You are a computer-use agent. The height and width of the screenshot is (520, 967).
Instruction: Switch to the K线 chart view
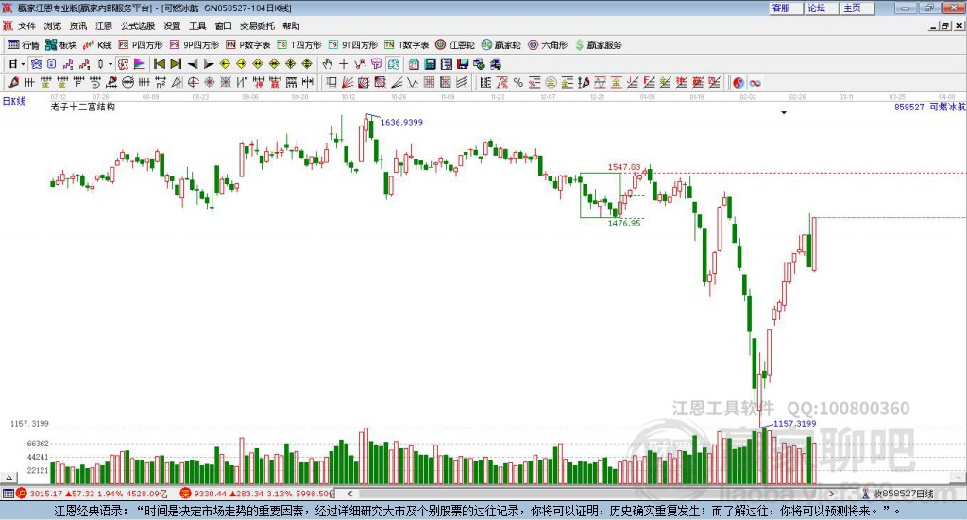pyautogui.click(x=97, y=45)
